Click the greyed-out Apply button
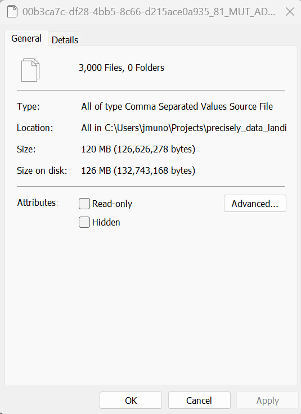The image size is (301, 414). coord(267,400)
